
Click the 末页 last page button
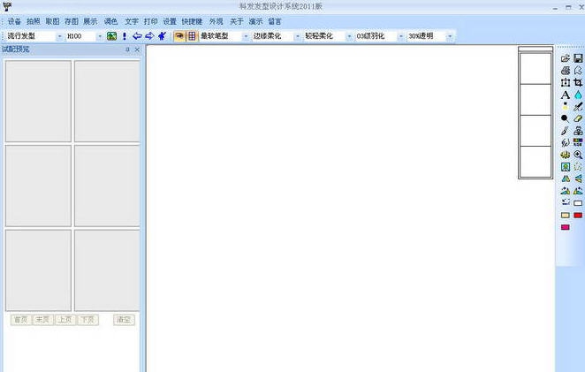pyautogui.click(x=43, y=320)
